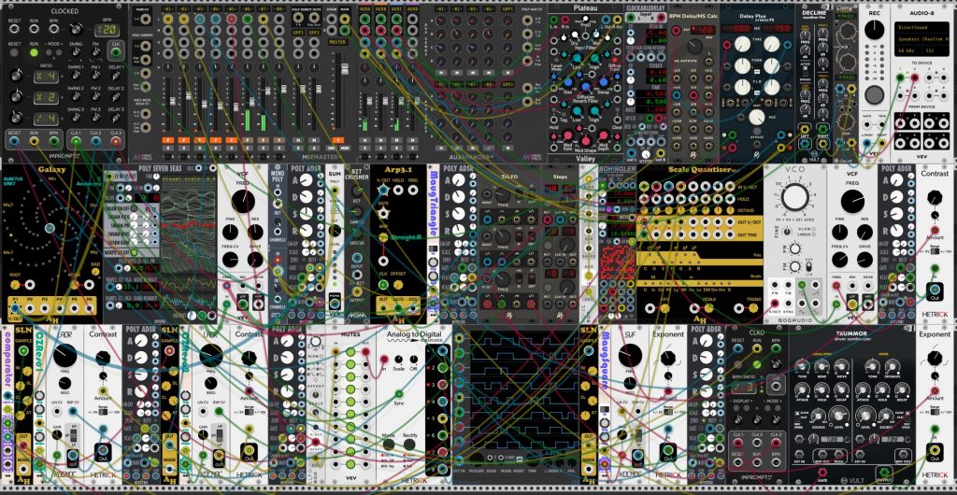This screenshot has height=495, width=957.
Task: Click the Mode button on Analog to Digital
Action: pos(388,445)
